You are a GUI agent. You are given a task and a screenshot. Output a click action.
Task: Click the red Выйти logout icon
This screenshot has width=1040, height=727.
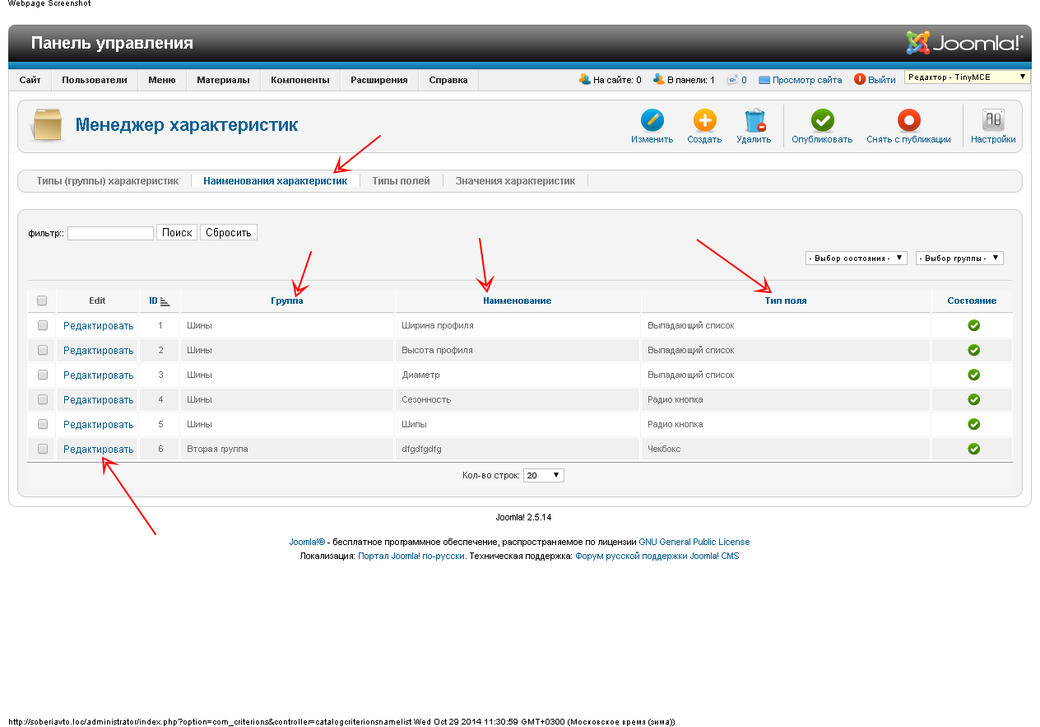coord(860,80)
